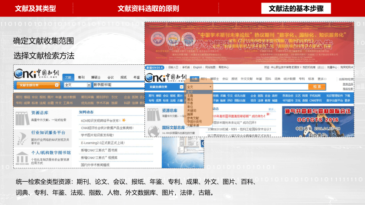Open the 更多>> tab on the KNS6.6 page
The height and width of the screenshot is (205, 365).
click(322, 79)
